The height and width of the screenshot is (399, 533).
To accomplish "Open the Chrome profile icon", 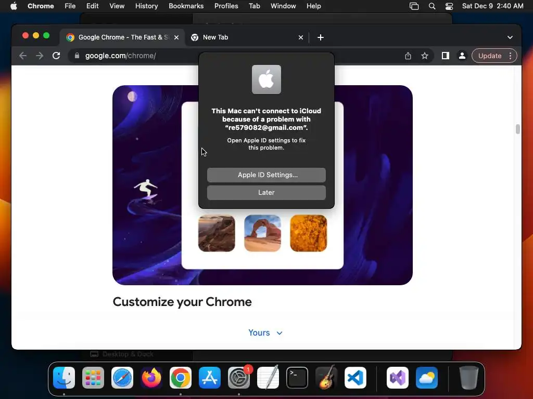I will click(462, 56).
